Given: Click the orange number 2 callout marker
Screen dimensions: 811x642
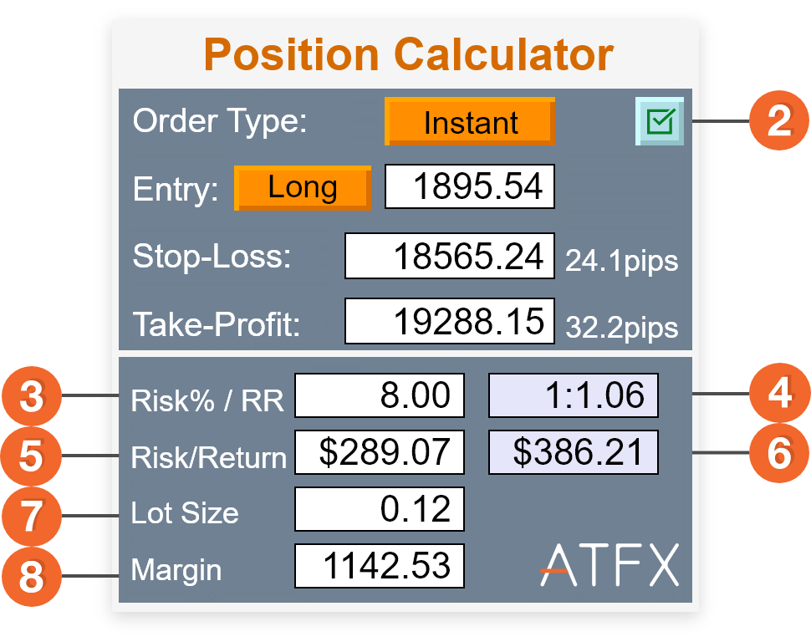Looking at the screenshot, I should click(779, 120).
